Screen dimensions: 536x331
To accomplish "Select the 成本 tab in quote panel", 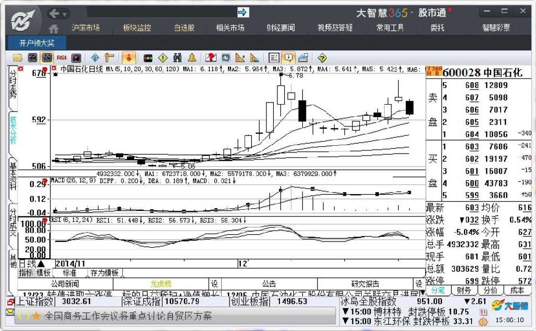I will point(517,290).
